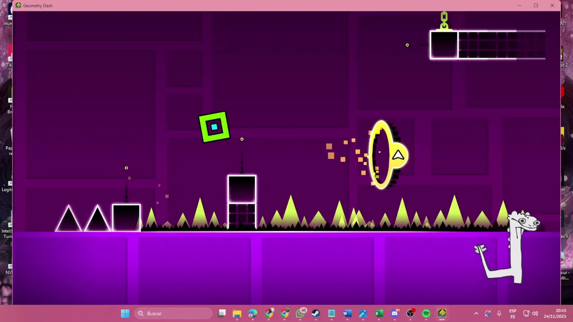
Task: Open Spotify from the taskbar
Action: (x=426, y=314)
